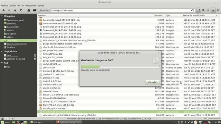The width and height of the screenshot is (221, 124).
Task: Show places in the sidebar
Action: tap(2, 118)
